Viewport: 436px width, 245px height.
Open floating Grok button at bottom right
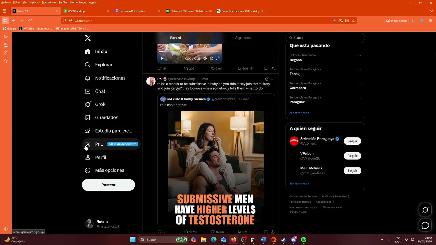tap(425, 210)
